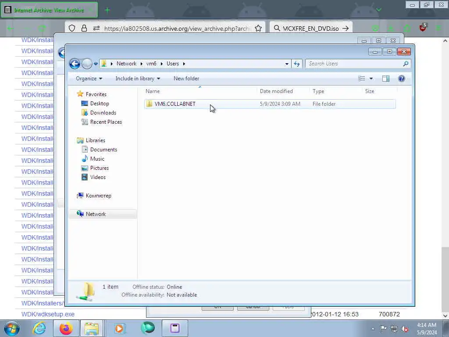Expand the arrow between Network and vm6
The image size is (449, 337).
tap(142, 64)
